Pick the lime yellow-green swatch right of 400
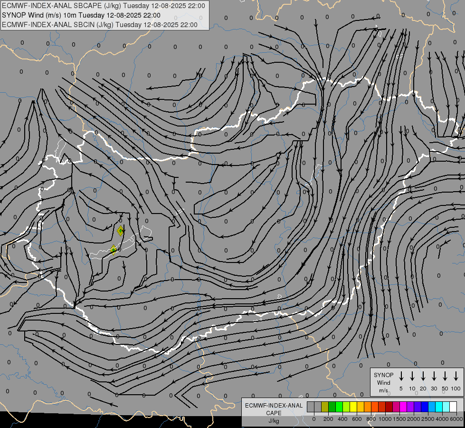Screen dimensions: 465x428 [346, 407]
